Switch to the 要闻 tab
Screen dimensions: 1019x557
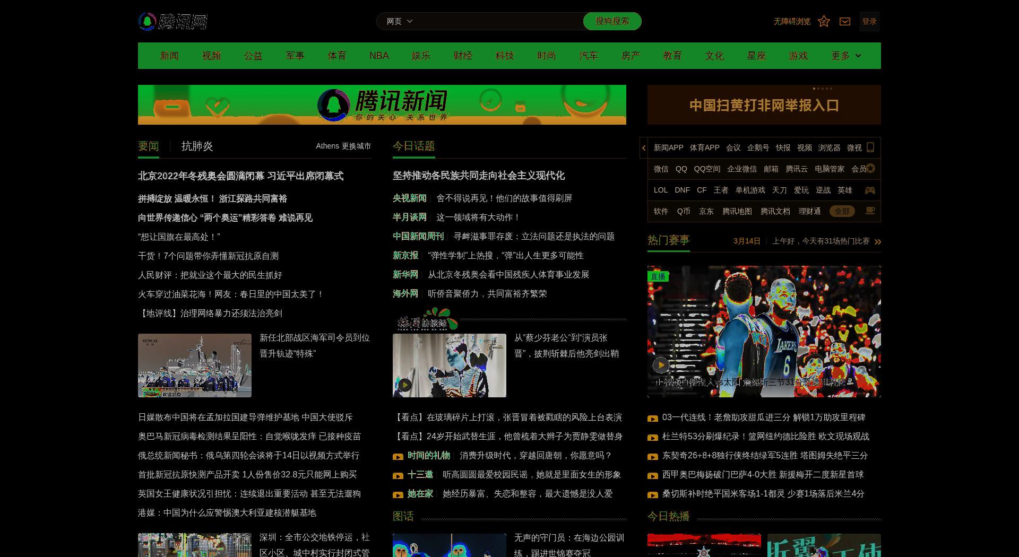coord(149,146)
